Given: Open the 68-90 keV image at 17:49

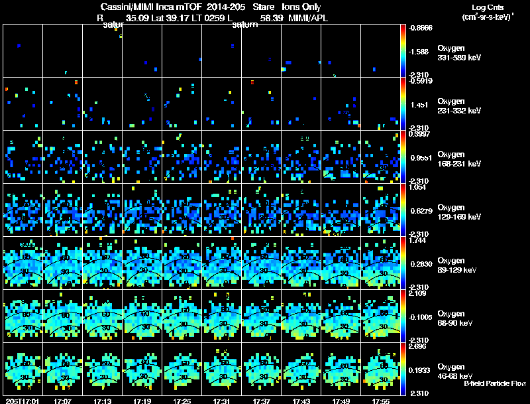Looking at the screenshot, I should [x=341, y=316].
